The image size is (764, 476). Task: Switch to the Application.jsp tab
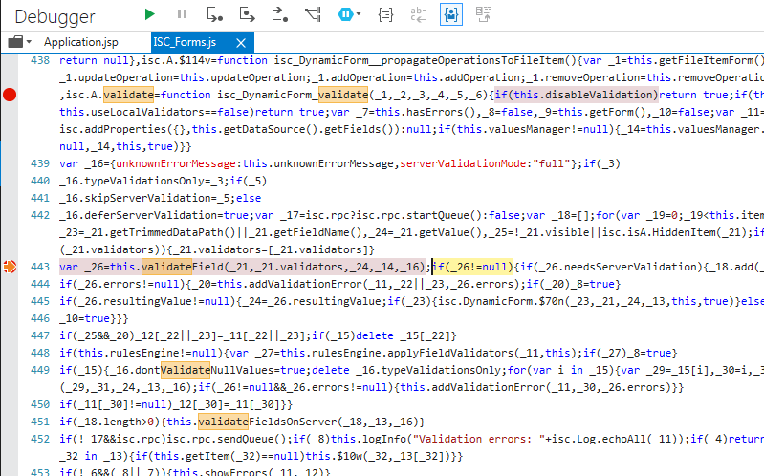point(81,42)
